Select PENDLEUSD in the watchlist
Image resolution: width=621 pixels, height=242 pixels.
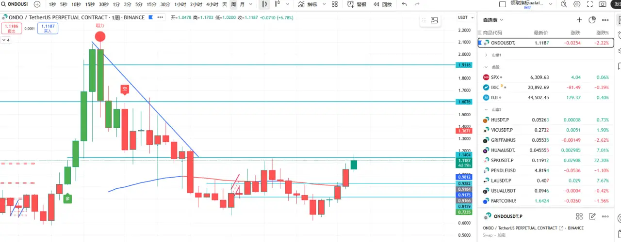[x=546, y=170]
